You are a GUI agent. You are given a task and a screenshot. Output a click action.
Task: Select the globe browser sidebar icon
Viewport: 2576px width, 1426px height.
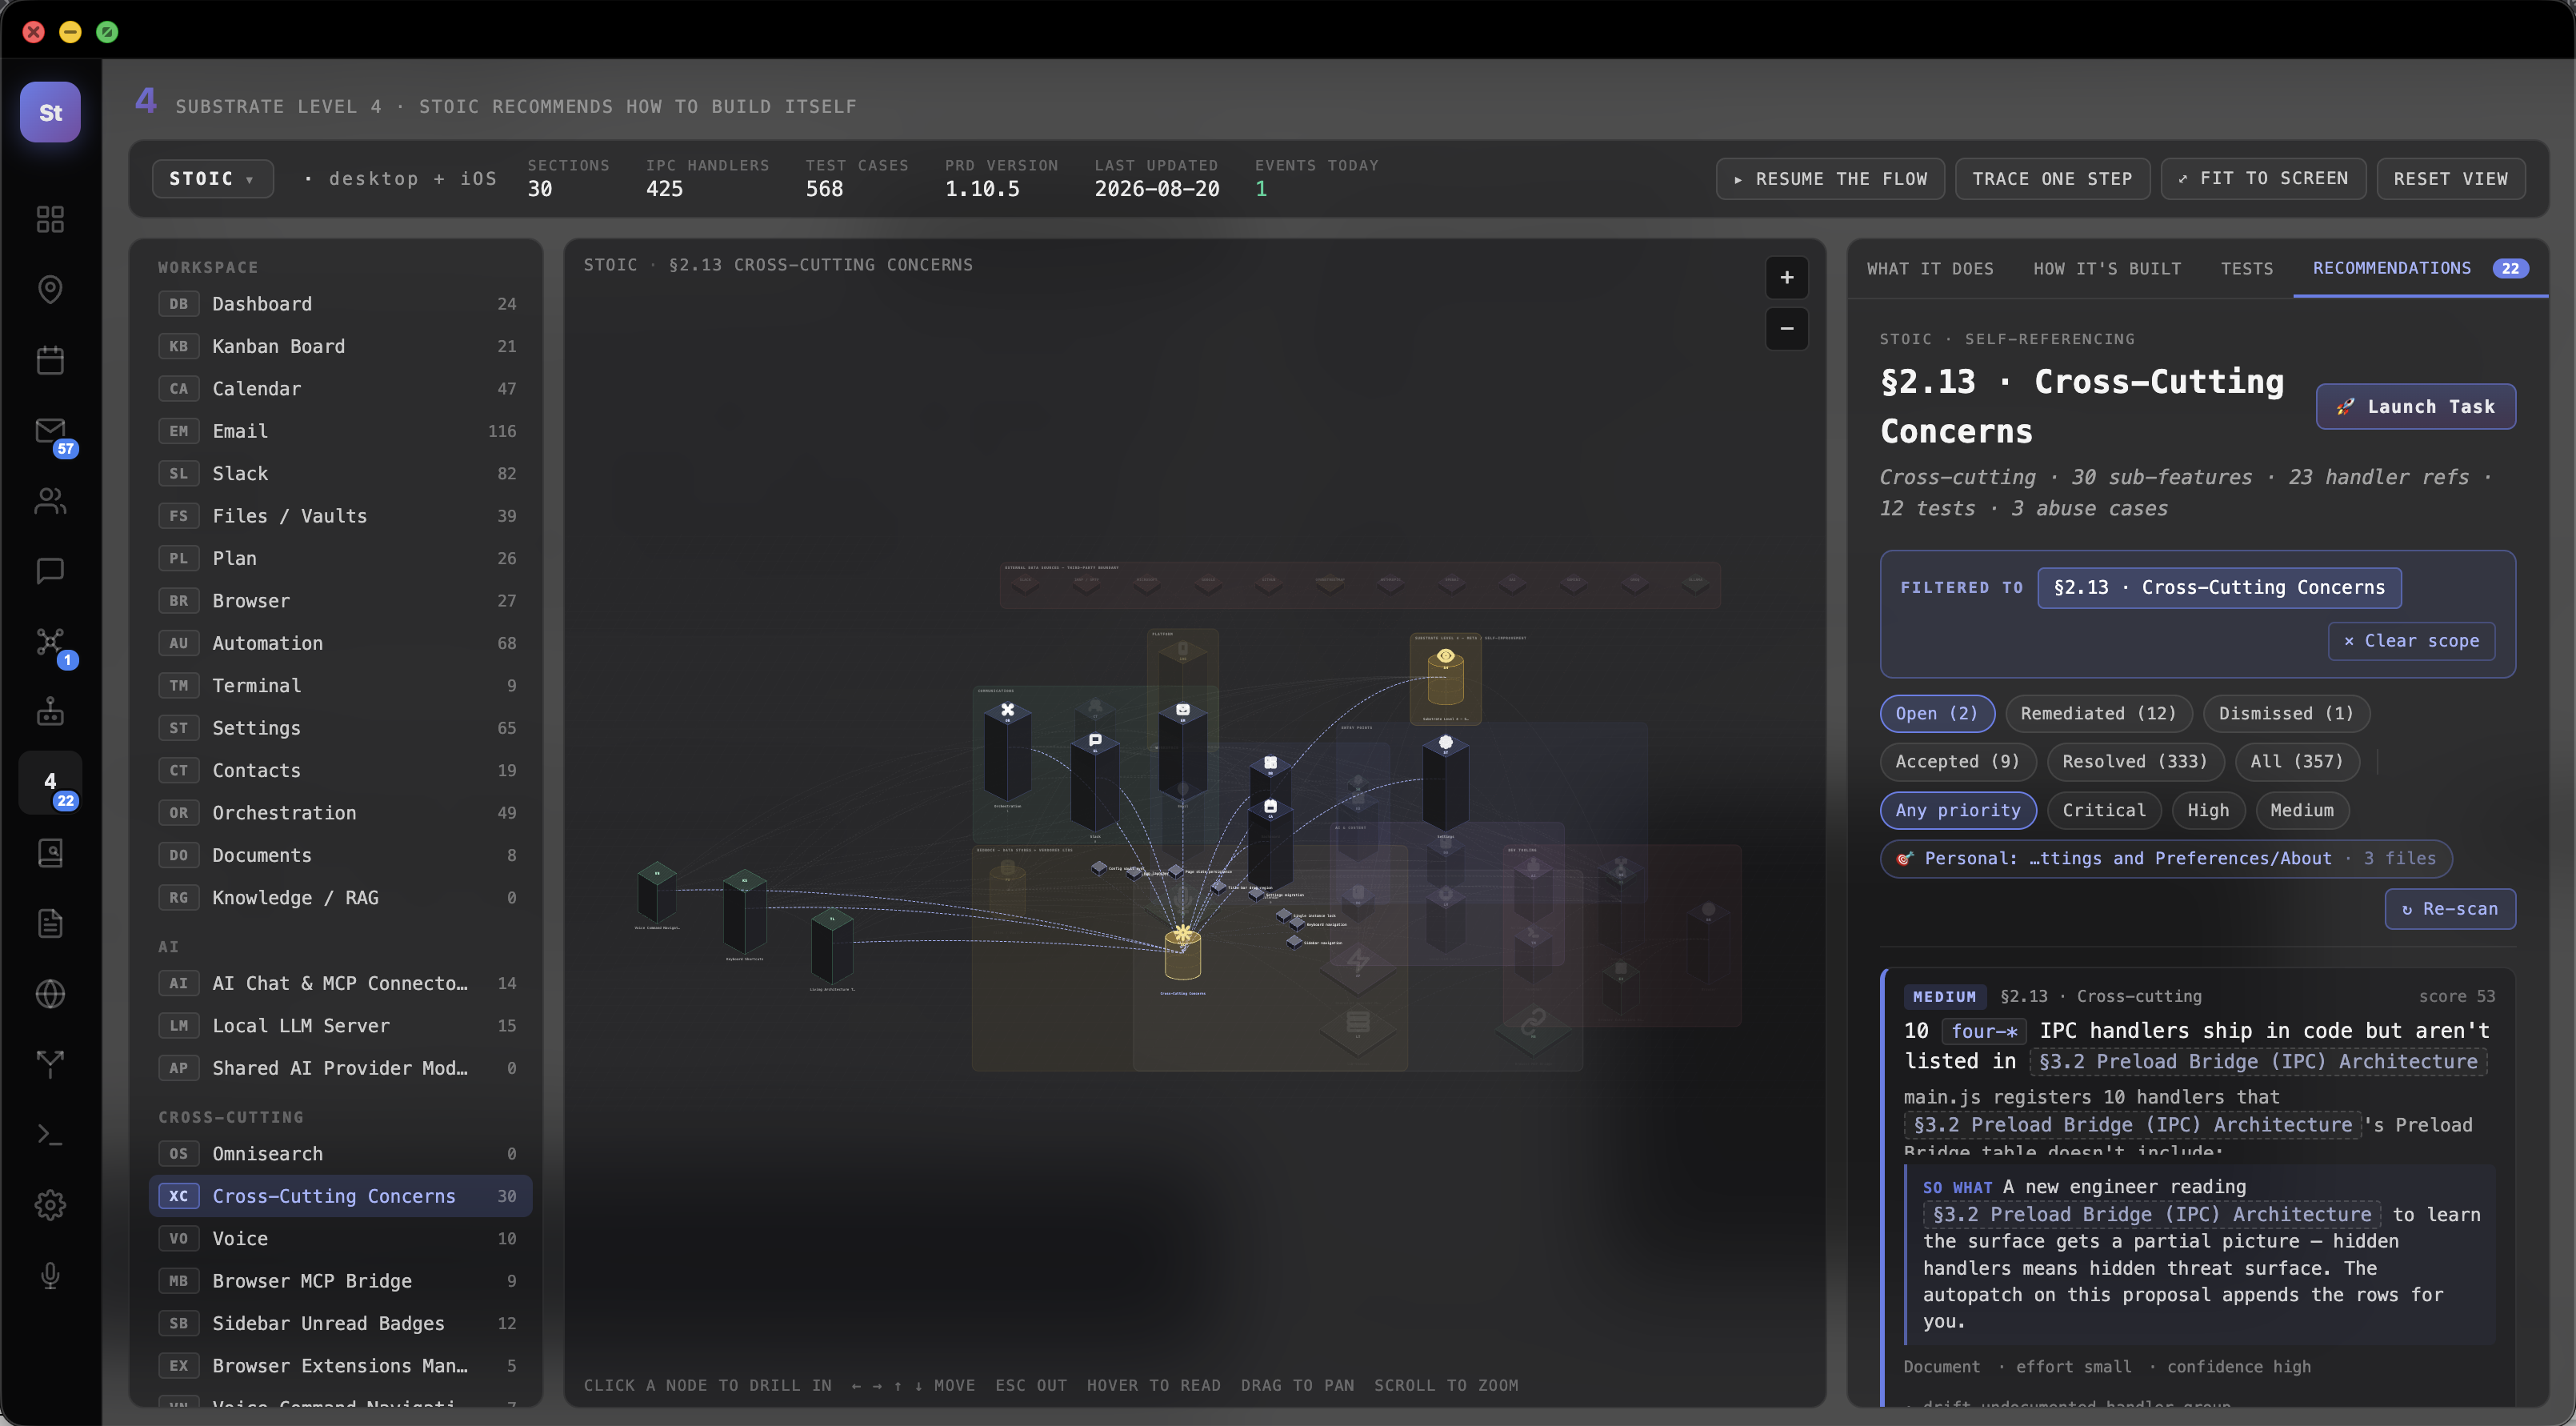click(50, 994)
